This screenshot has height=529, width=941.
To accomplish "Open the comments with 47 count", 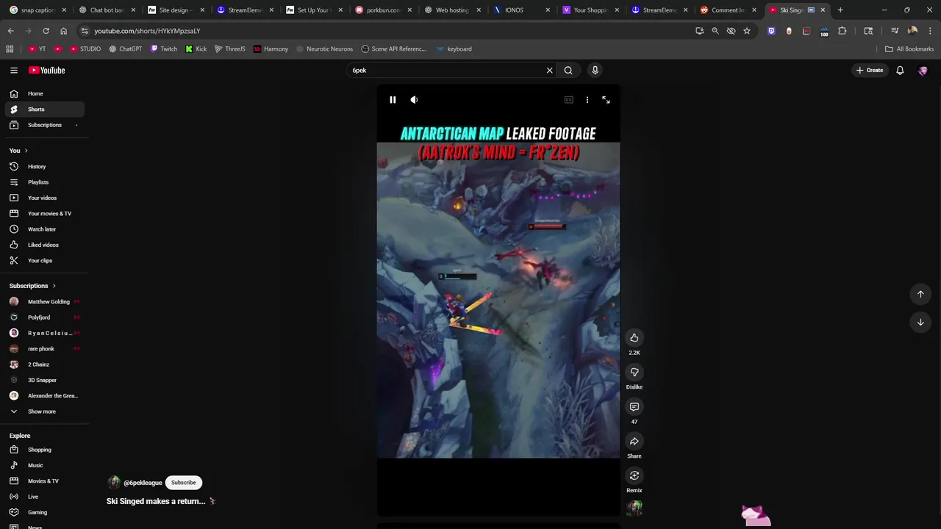I will [634, 406].
